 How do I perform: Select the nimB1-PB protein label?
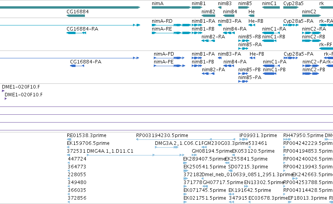[x=203, y=62]
